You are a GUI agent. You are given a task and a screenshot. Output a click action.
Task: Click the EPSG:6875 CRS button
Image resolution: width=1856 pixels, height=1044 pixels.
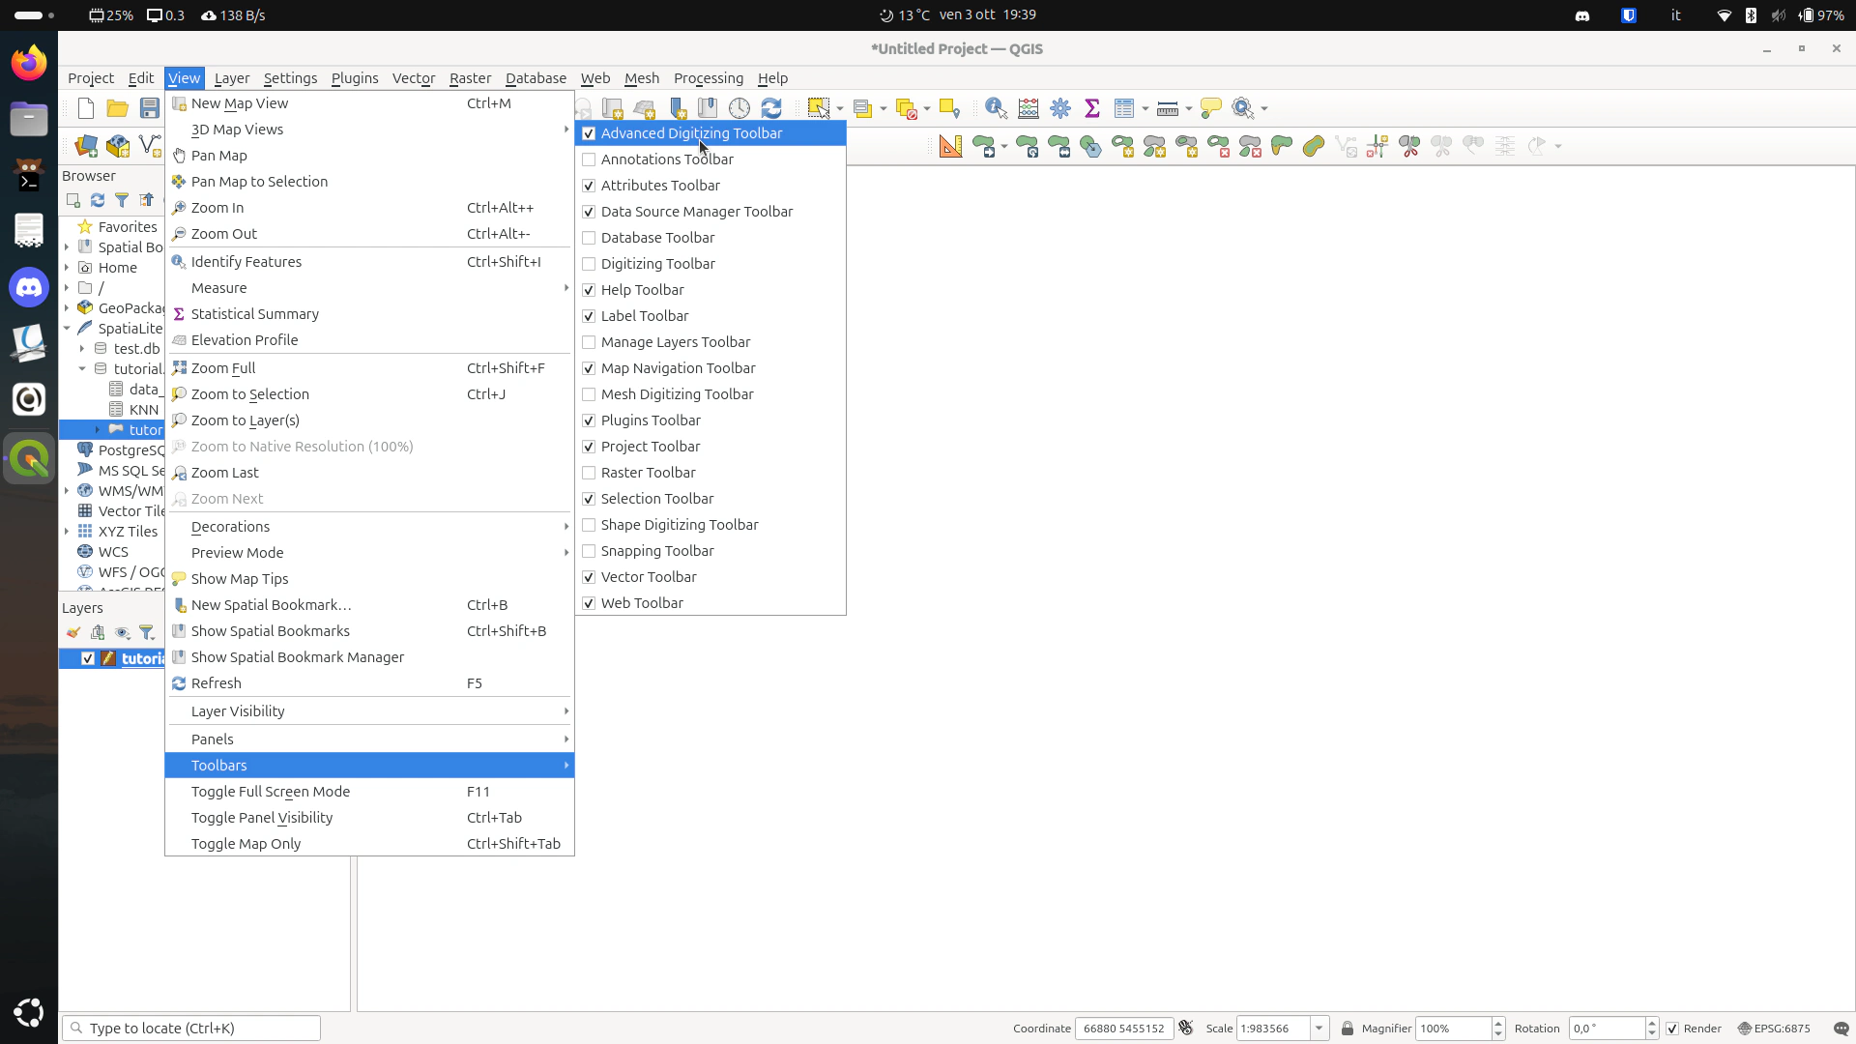1774,1029
